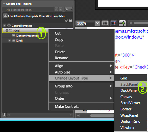The height and width of the screenshot is (132, 148).
Task: Click the artboard horizontal scrollbar thumb
Action: (x=141, y=23)
